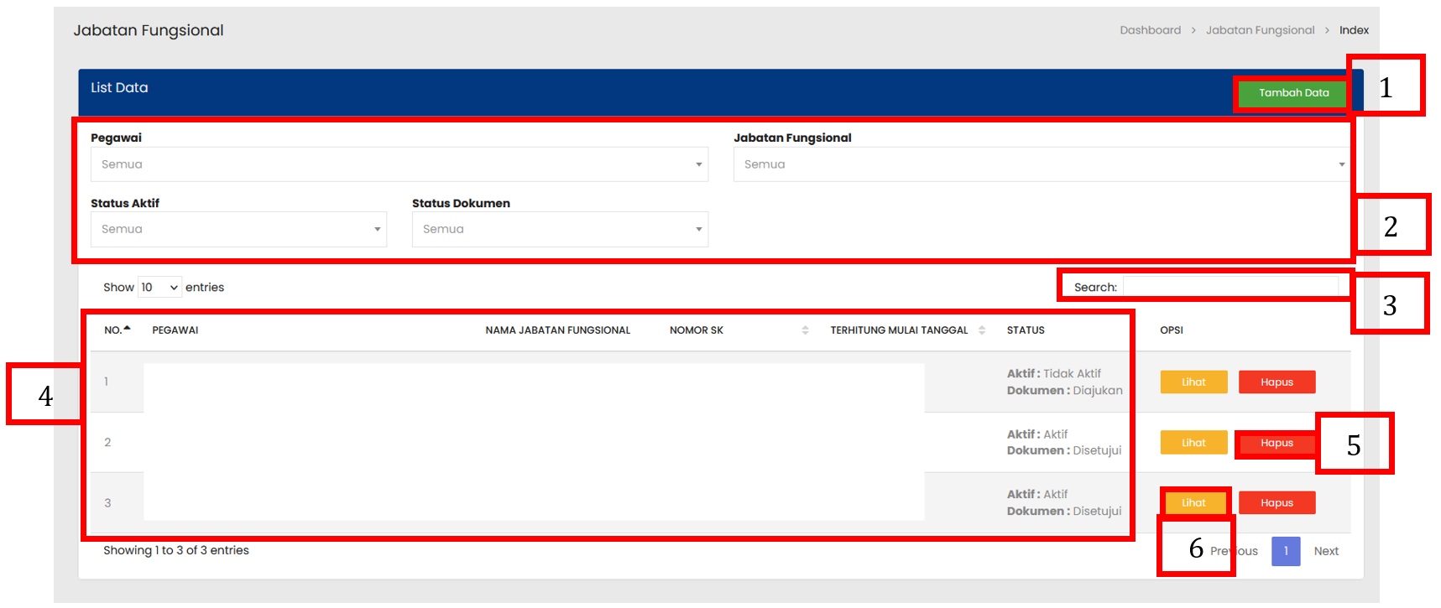
Task: Change the Show entries count selector
Action: (159, 288)
